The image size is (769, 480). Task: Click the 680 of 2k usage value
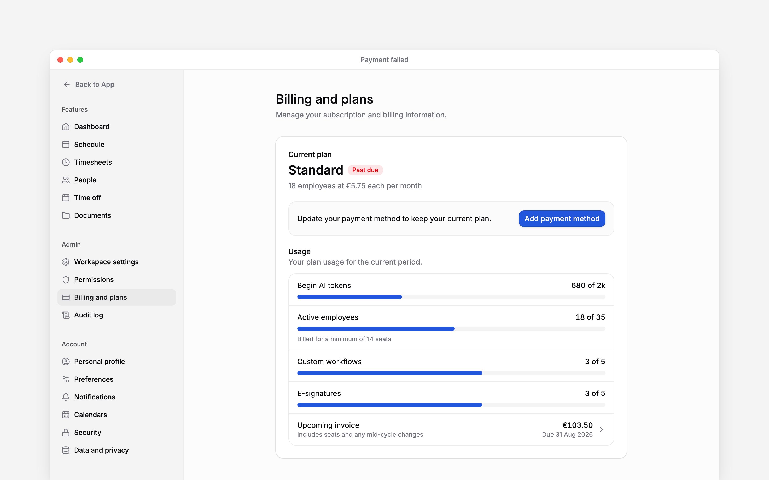click(588, 285)
